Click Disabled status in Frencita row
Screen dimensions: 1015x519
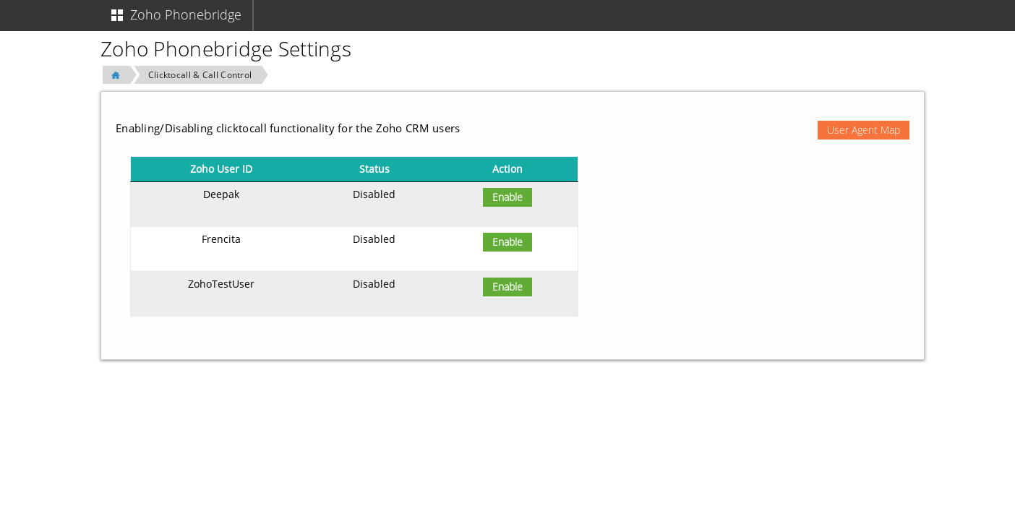374,239
